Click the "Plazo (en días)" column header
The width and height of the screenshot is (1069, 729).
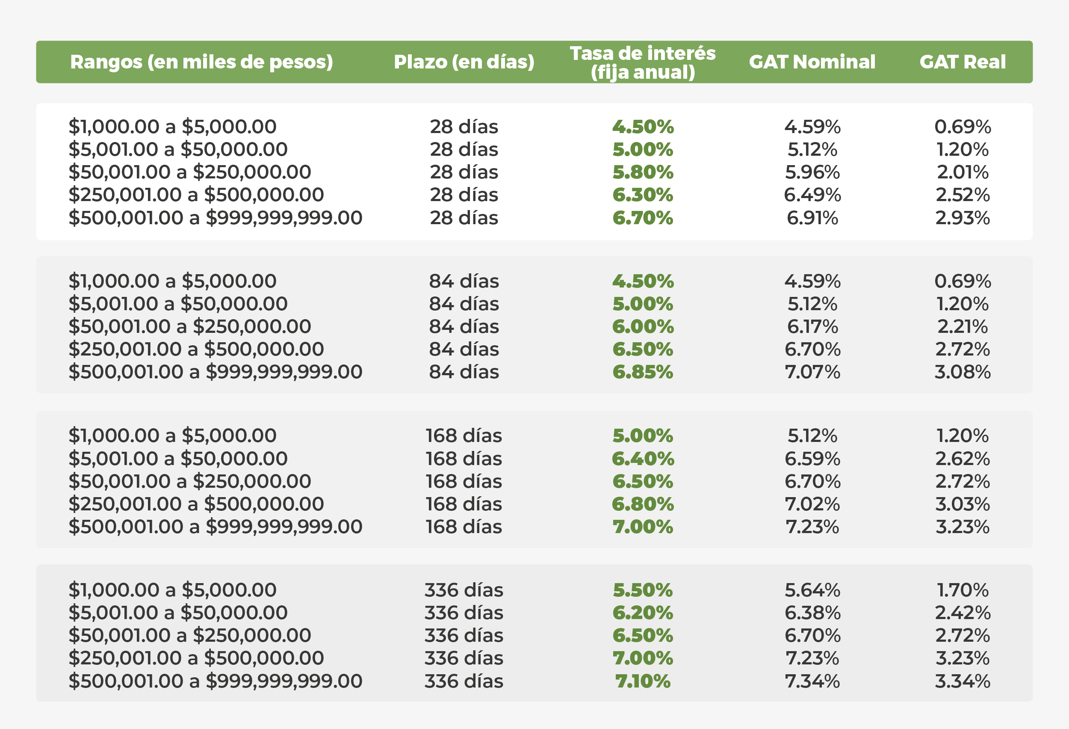click(x=464, y=62)
